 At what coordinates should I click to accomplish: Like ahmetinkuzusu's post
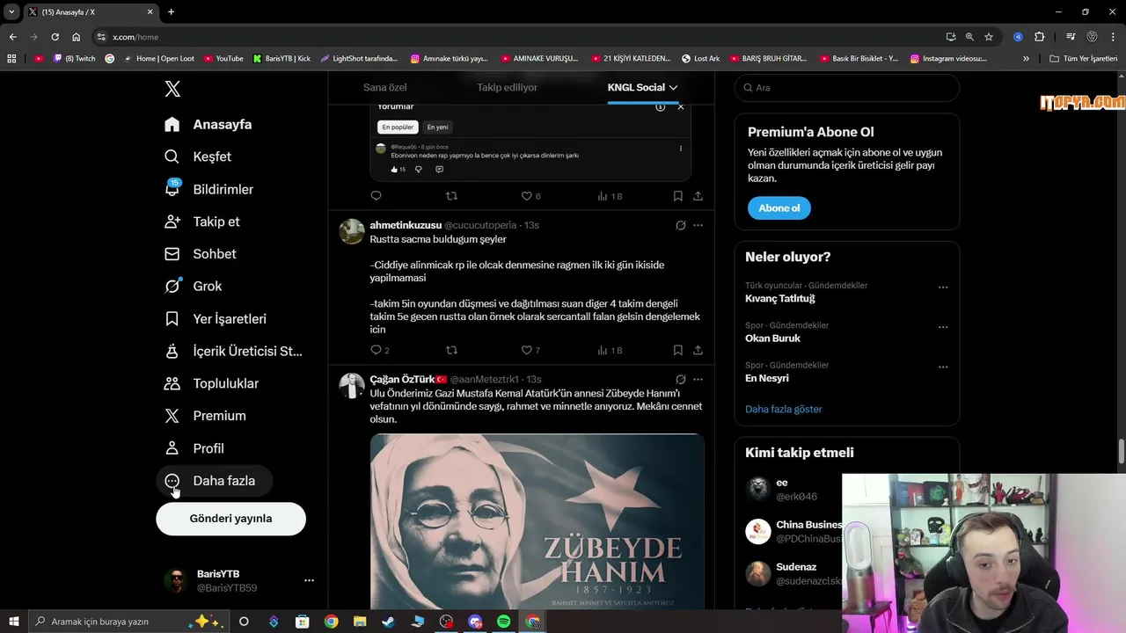pos(527,350)
